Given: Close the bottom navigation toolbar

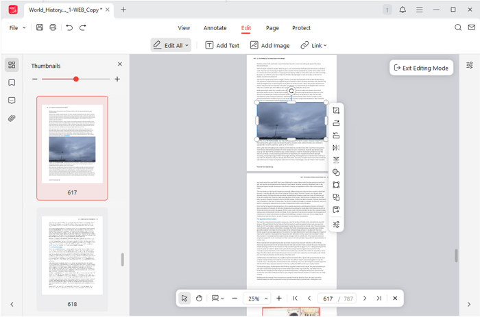Looking at the screenshot, I should coord(395,299).
